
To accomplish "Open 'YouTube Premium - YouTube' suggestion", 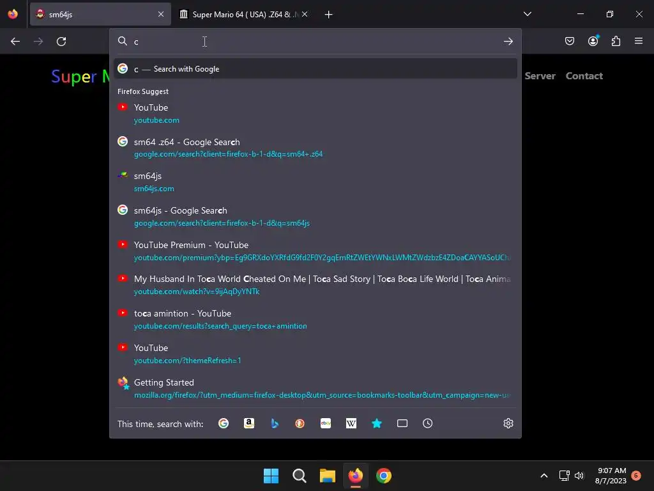I will point(316,251).
